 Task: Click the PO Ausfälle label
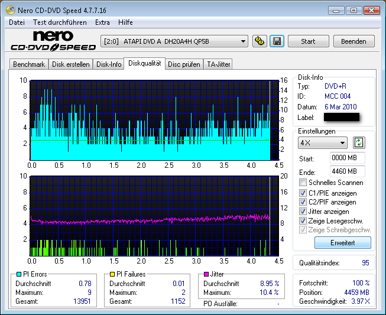click(x=220, y=304)
